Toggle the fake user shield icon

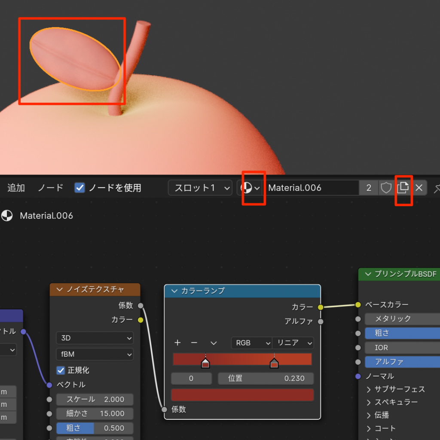click(386, 188)
